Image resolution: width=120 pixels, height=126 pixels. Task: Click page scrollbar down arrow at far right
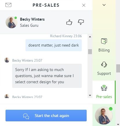point(118,124)
